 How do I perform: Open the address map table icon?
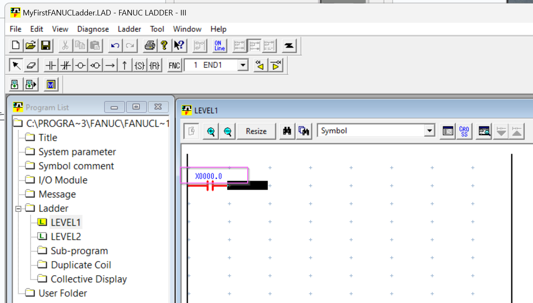click(448, 132)
